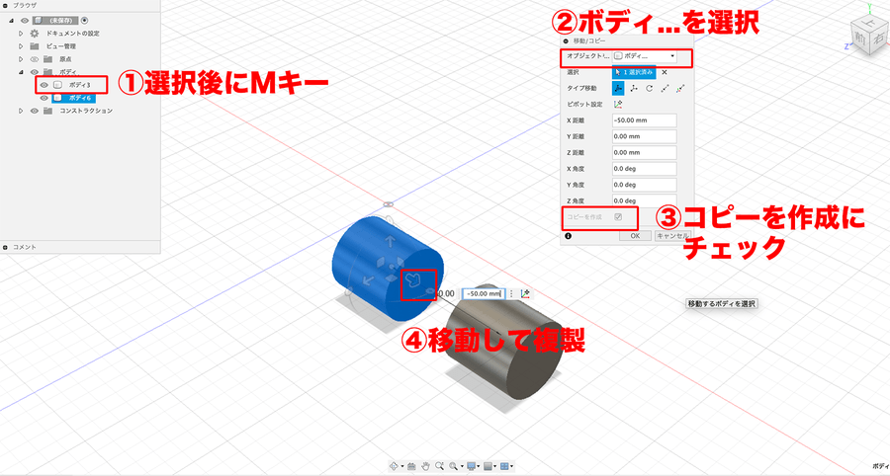The image size is (890, 476).
Task: Click the 1 選択済み selection button
Action: click(634, 72)
